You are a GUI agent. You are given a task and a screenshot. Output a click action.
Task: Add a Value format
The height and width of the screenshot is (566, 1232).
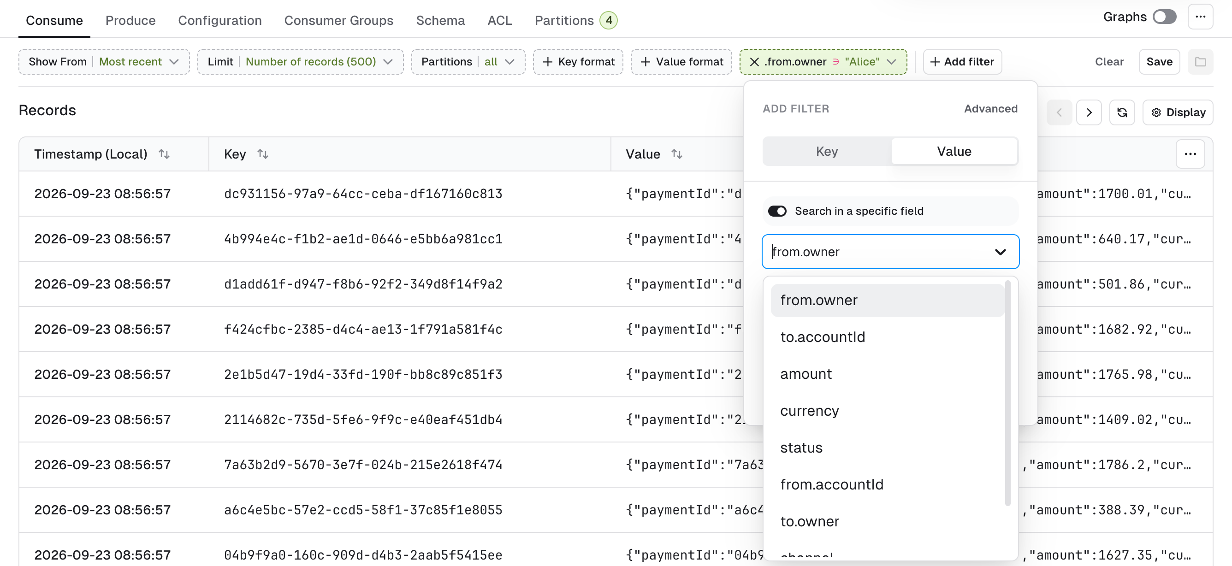point(681,62)
